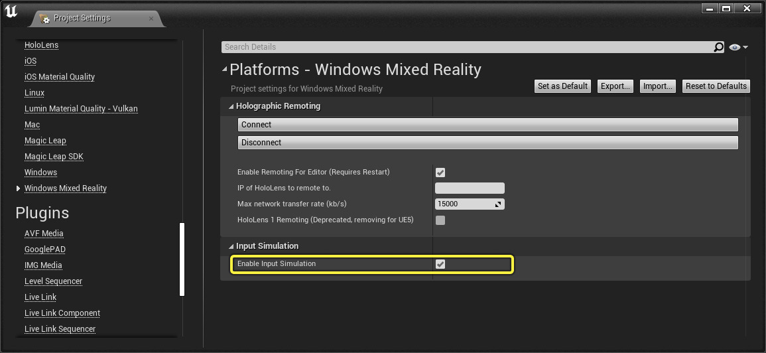Click the Plugins category heading
Image resolution: width=766 pixels, height=353 pixels.
coord(42,213)
